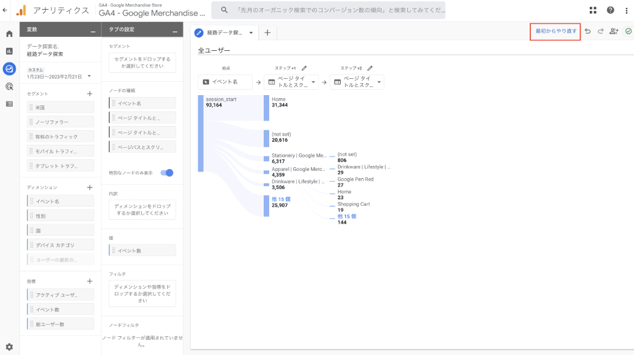Viewport: 634px width, 355px height.
Task: Click the データ探索名 name field
Action: pos(45,54)
